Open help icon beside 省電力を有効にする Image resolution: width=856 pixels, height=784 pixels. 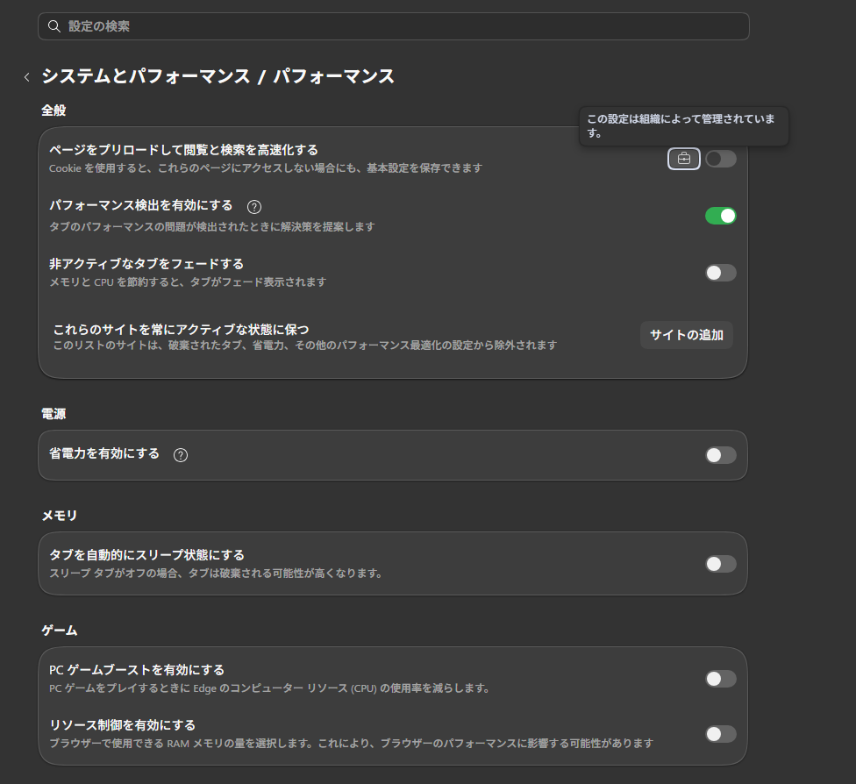point(180,455)
